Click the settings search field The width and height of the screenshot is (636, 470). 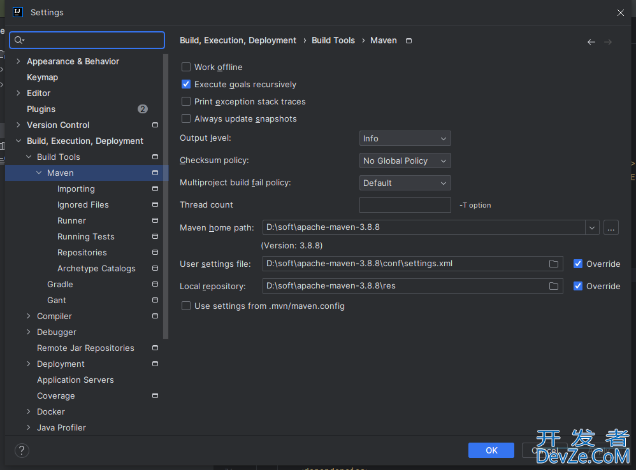[87, 39]
